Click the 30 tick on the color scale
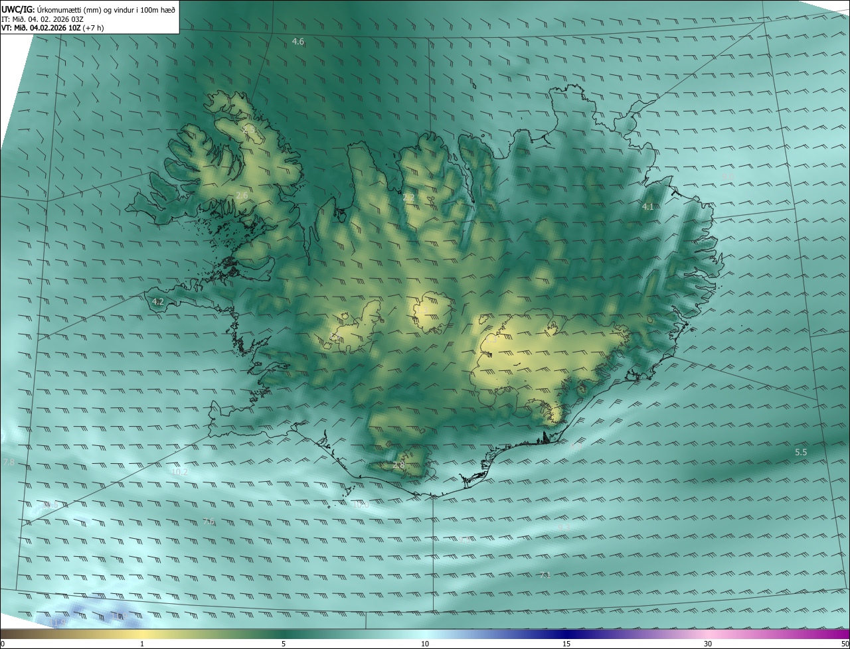 [x=708, y=644]
